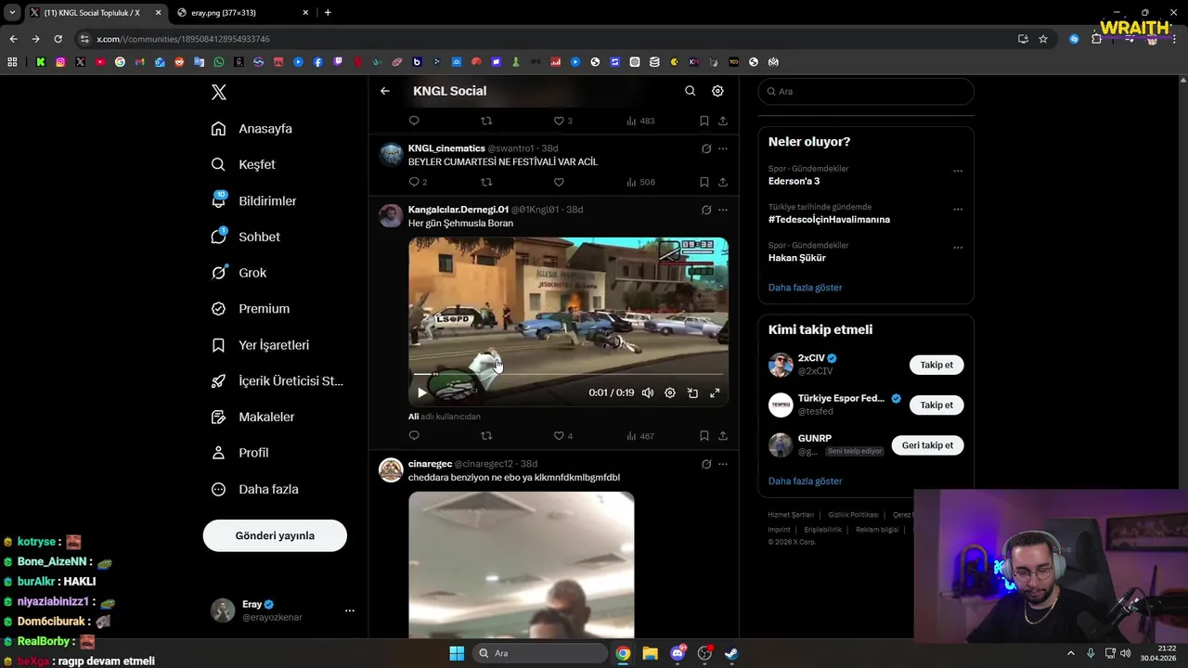Open more options for cinaregec post
Image resolution: width=1188 pixels, height=668 pixels.
[723, 464]
